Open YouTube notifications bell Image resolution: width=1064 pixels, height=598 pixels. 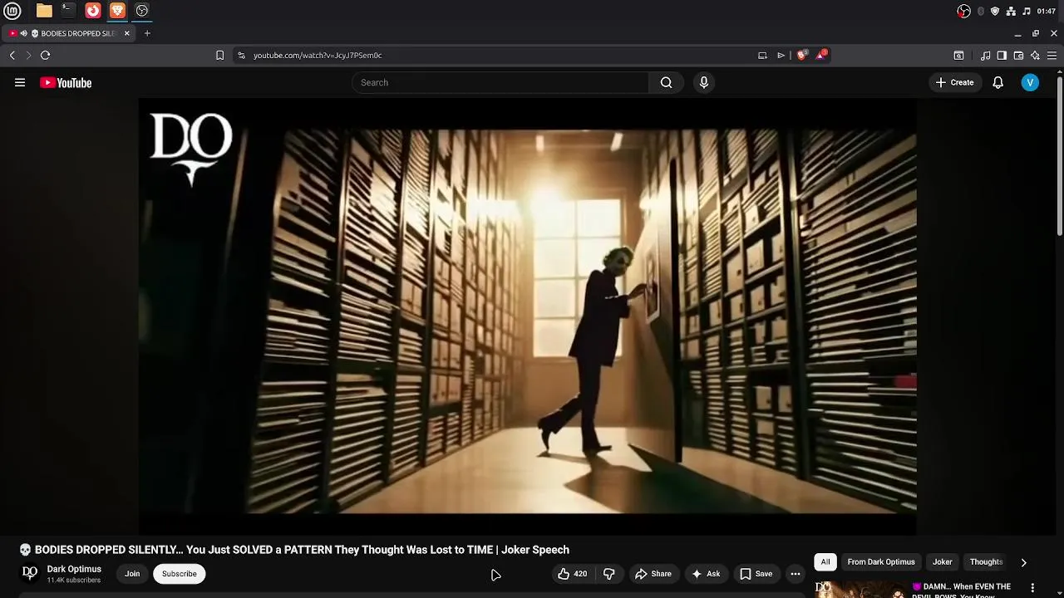(x=998, y=82)
